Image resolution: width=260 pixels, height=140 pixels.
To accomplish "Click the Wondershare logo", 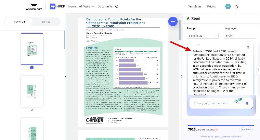I will [x=34, y=7].
